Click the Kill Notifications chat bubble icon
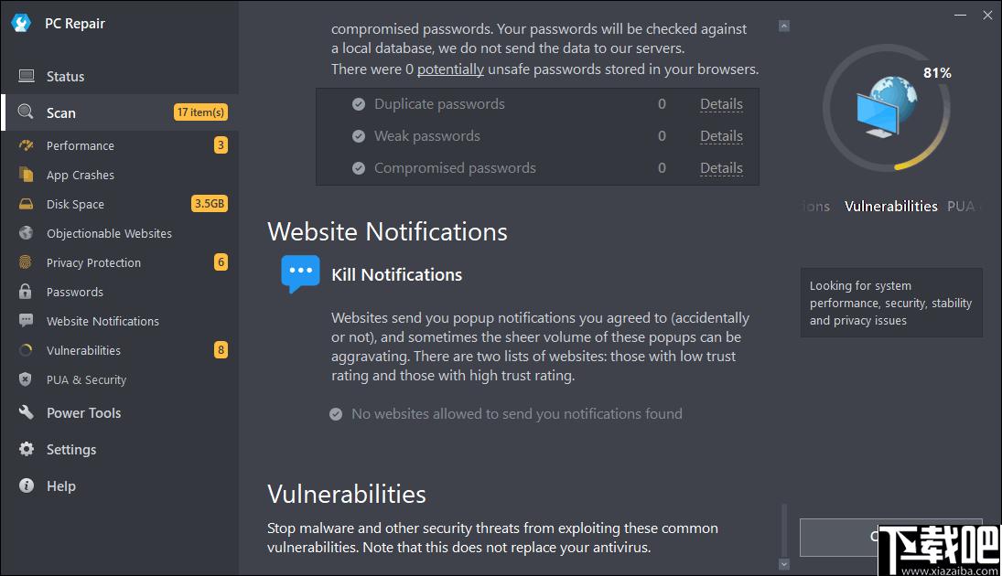This screenshot has width=1002, height=576. (300, 274)
